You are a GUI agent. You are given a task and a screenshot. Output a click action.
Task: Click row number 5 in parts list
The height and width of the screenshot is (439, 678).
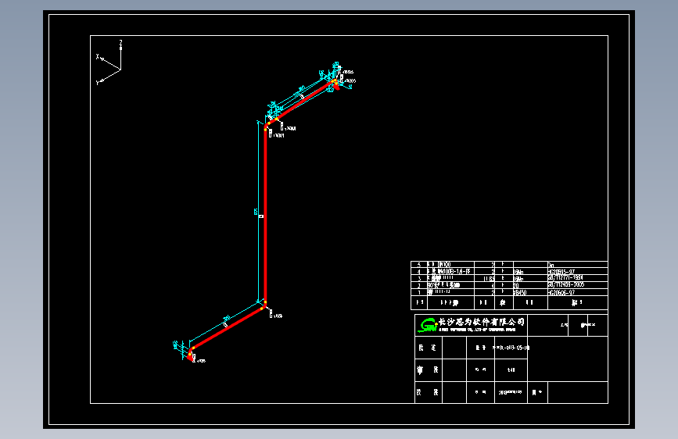click(418, 265)
